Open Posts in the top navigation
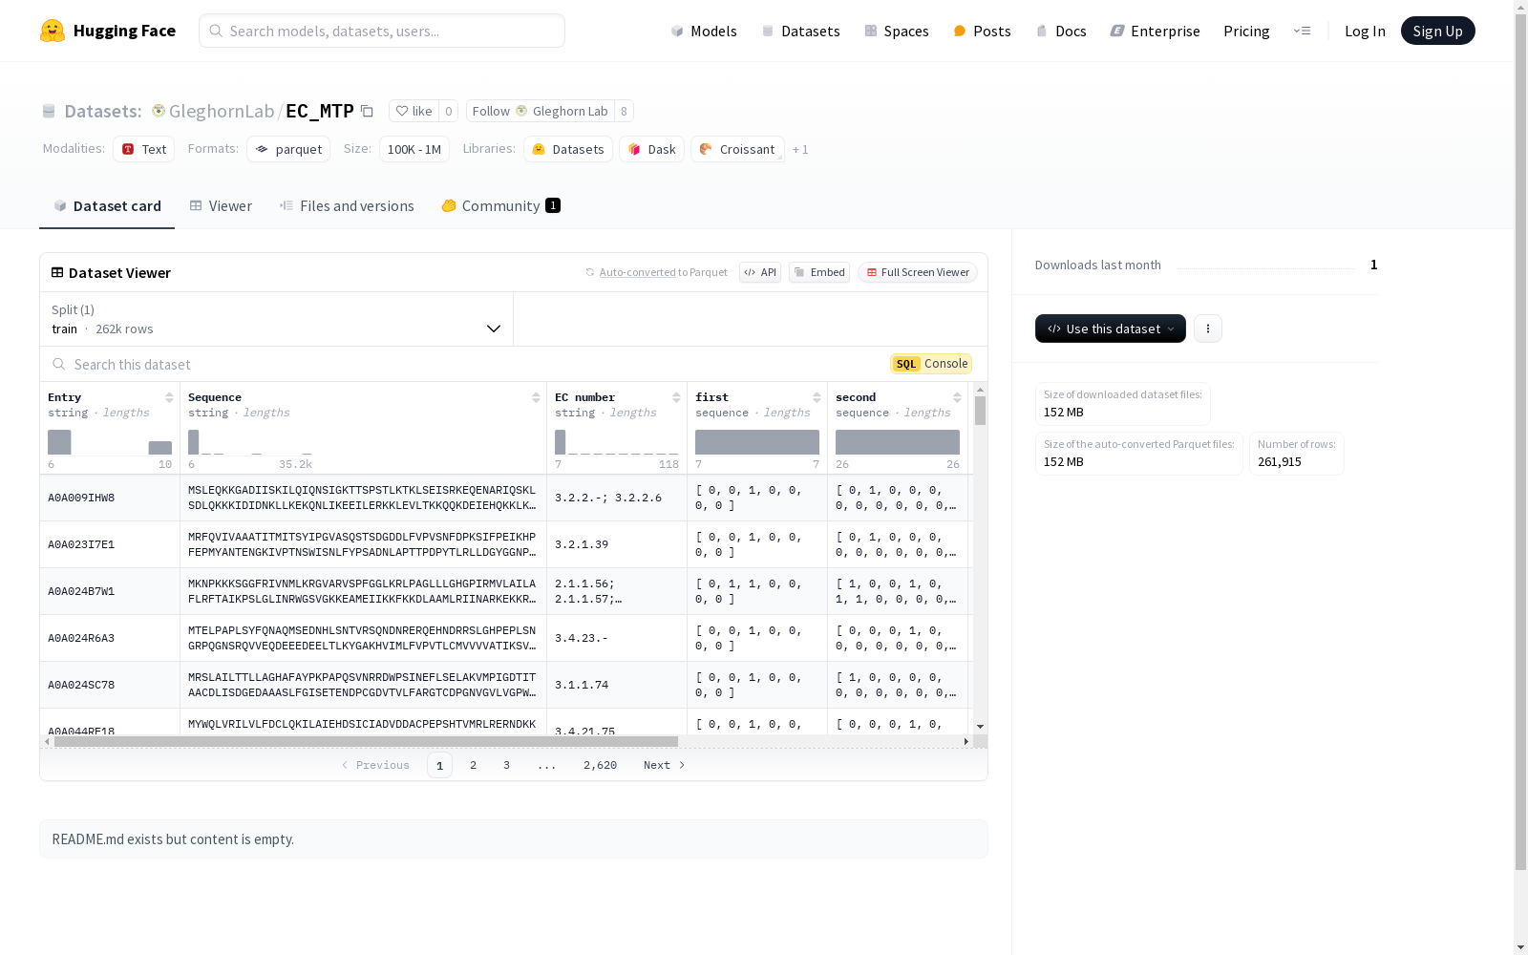 [983, 31]
